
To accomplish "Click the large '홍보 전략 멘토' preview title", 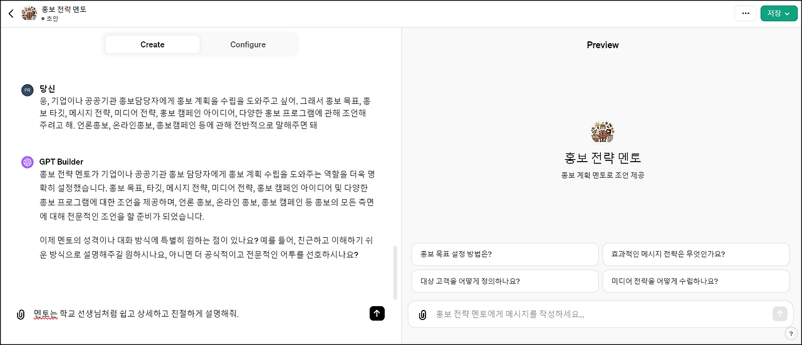I will (603, 158).
